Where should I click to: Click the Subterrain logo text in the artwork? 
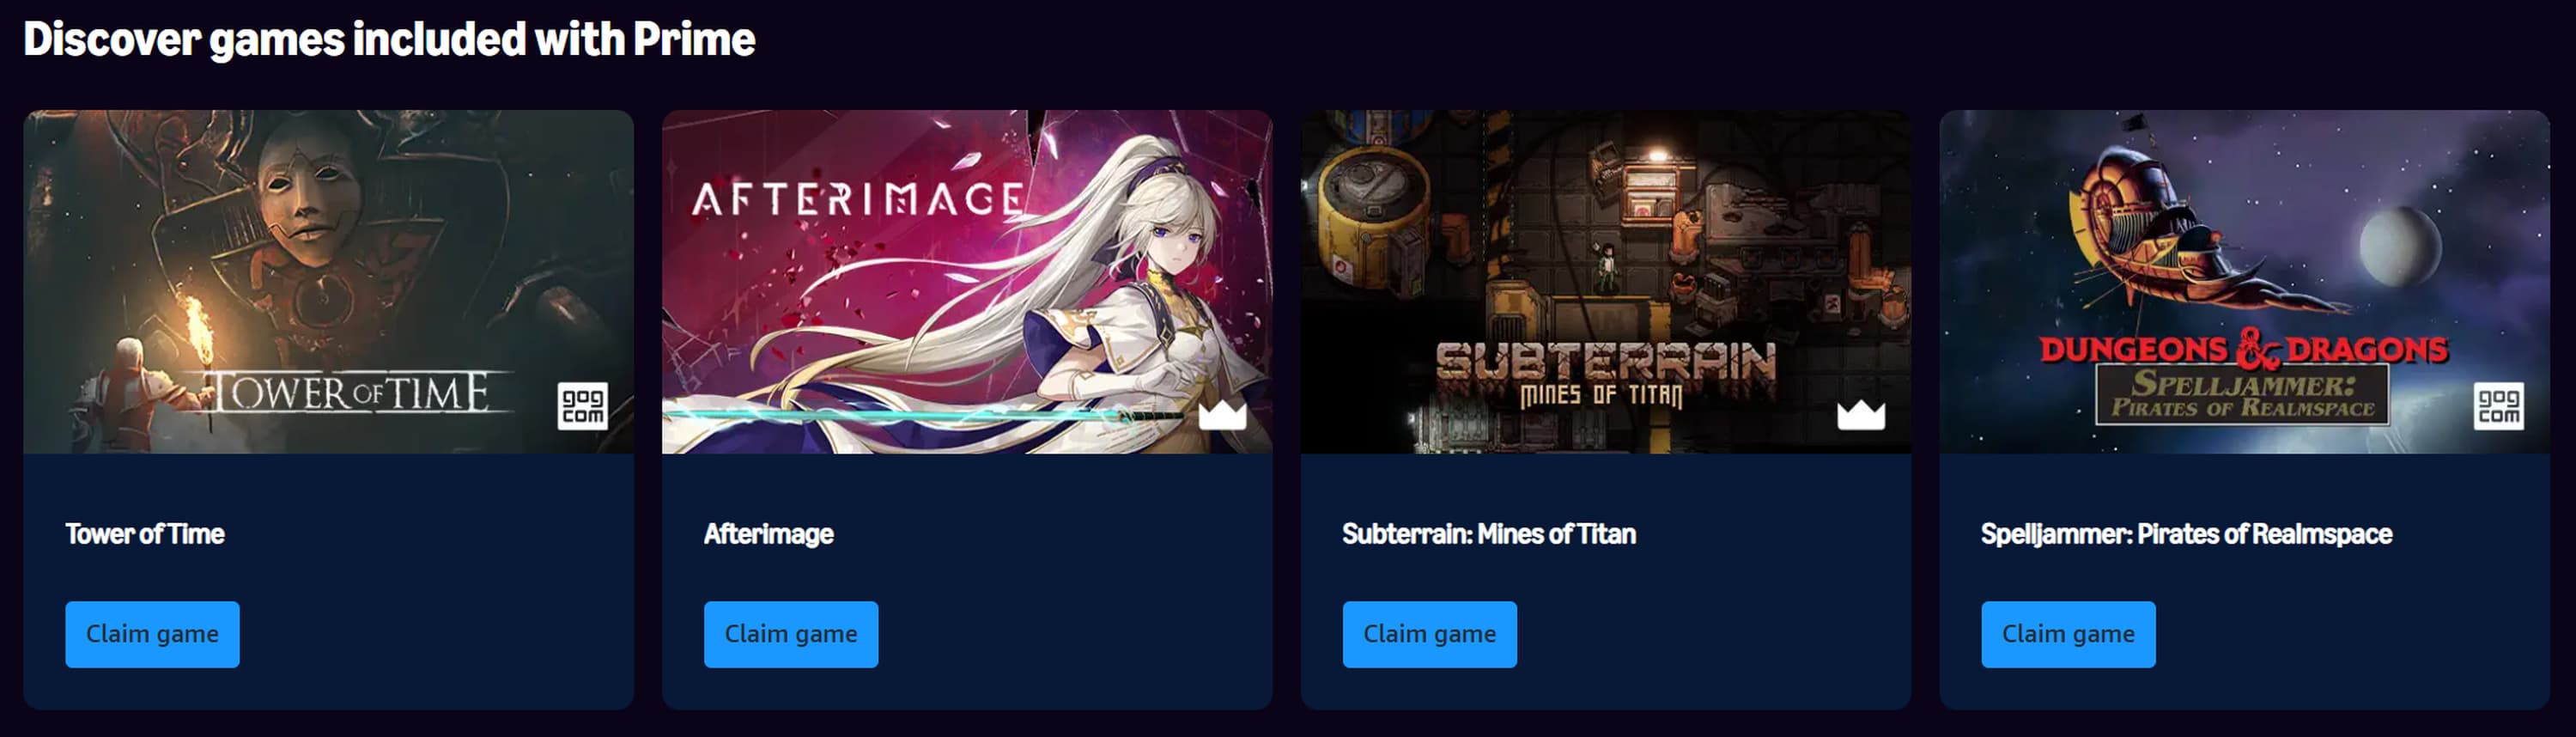[1606, 374]
